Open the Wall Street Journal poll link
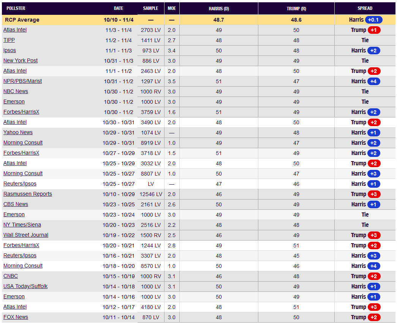This screenshot has width=397, height=323. click(x=26, y=235)
